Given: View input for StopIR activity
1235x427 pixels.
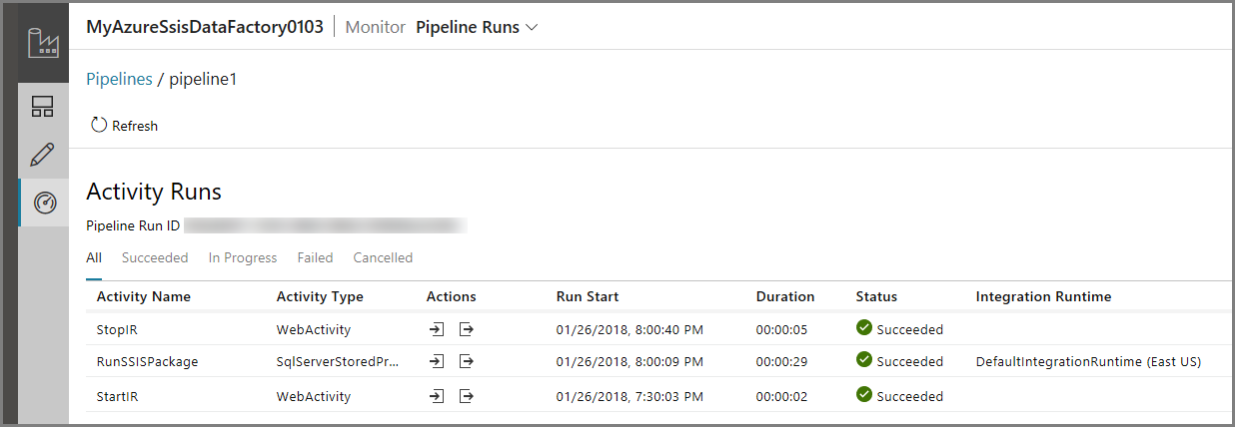Looking at the screenshot, I should pyautogui.click(x=437, y=329).
